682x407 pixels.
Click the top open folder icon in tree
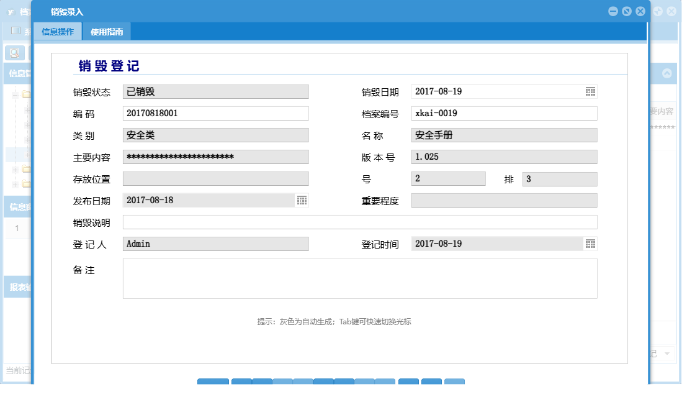pos(25,94)
